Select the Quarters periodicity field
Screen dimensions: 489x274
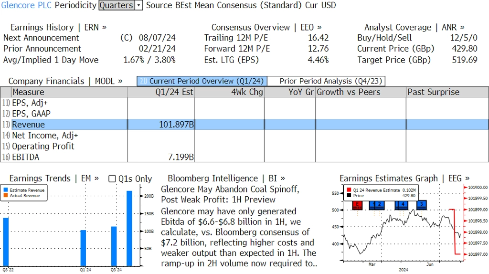pos(117,5)
